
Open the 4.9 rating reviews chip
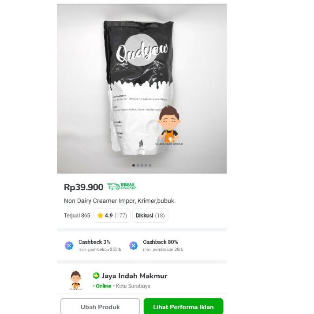coord(112,216)
